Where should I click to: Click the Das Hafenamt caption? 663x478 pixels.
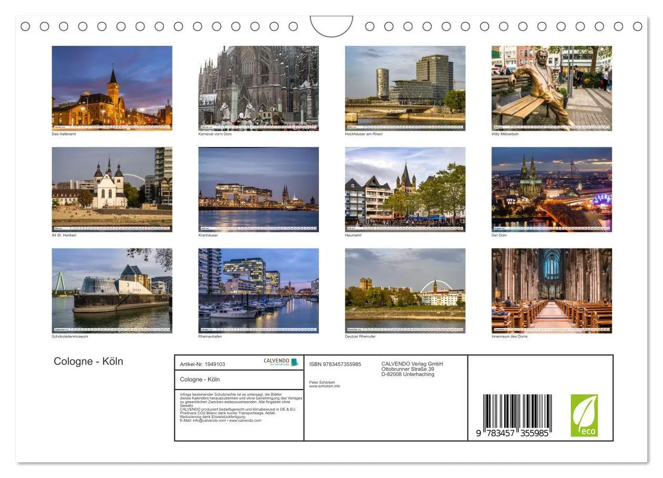click(x=63, y=134)
